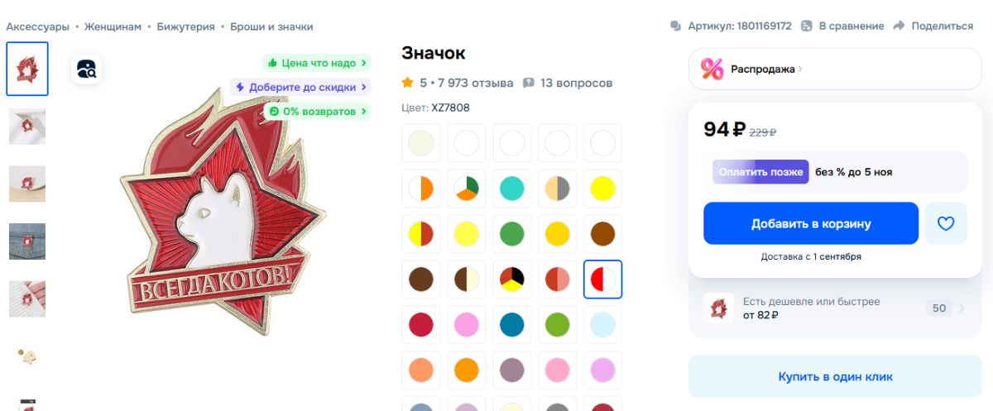Choose the solid yellow color swatch
Screen dimensions: 993x411
pyautogui.click(x=603, y=189)
